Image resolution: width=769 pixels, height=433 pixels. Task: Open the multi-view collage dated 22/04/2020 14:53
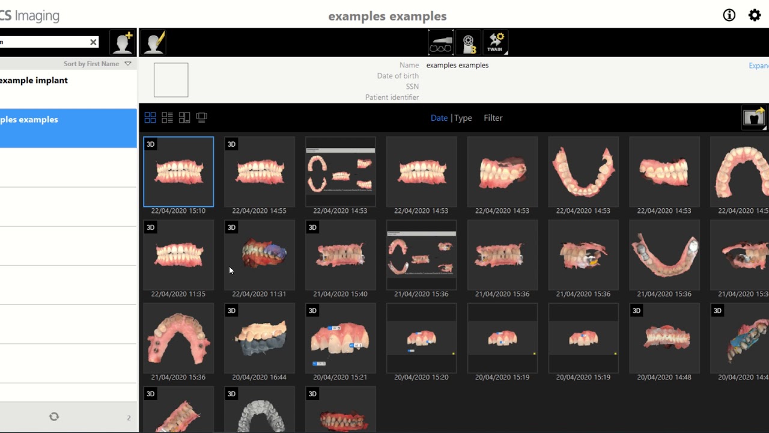(x=340, y=172)
